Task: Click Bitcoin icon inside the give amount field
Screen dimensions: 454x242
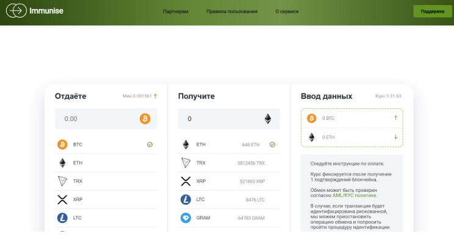Action: coord(145,119)
